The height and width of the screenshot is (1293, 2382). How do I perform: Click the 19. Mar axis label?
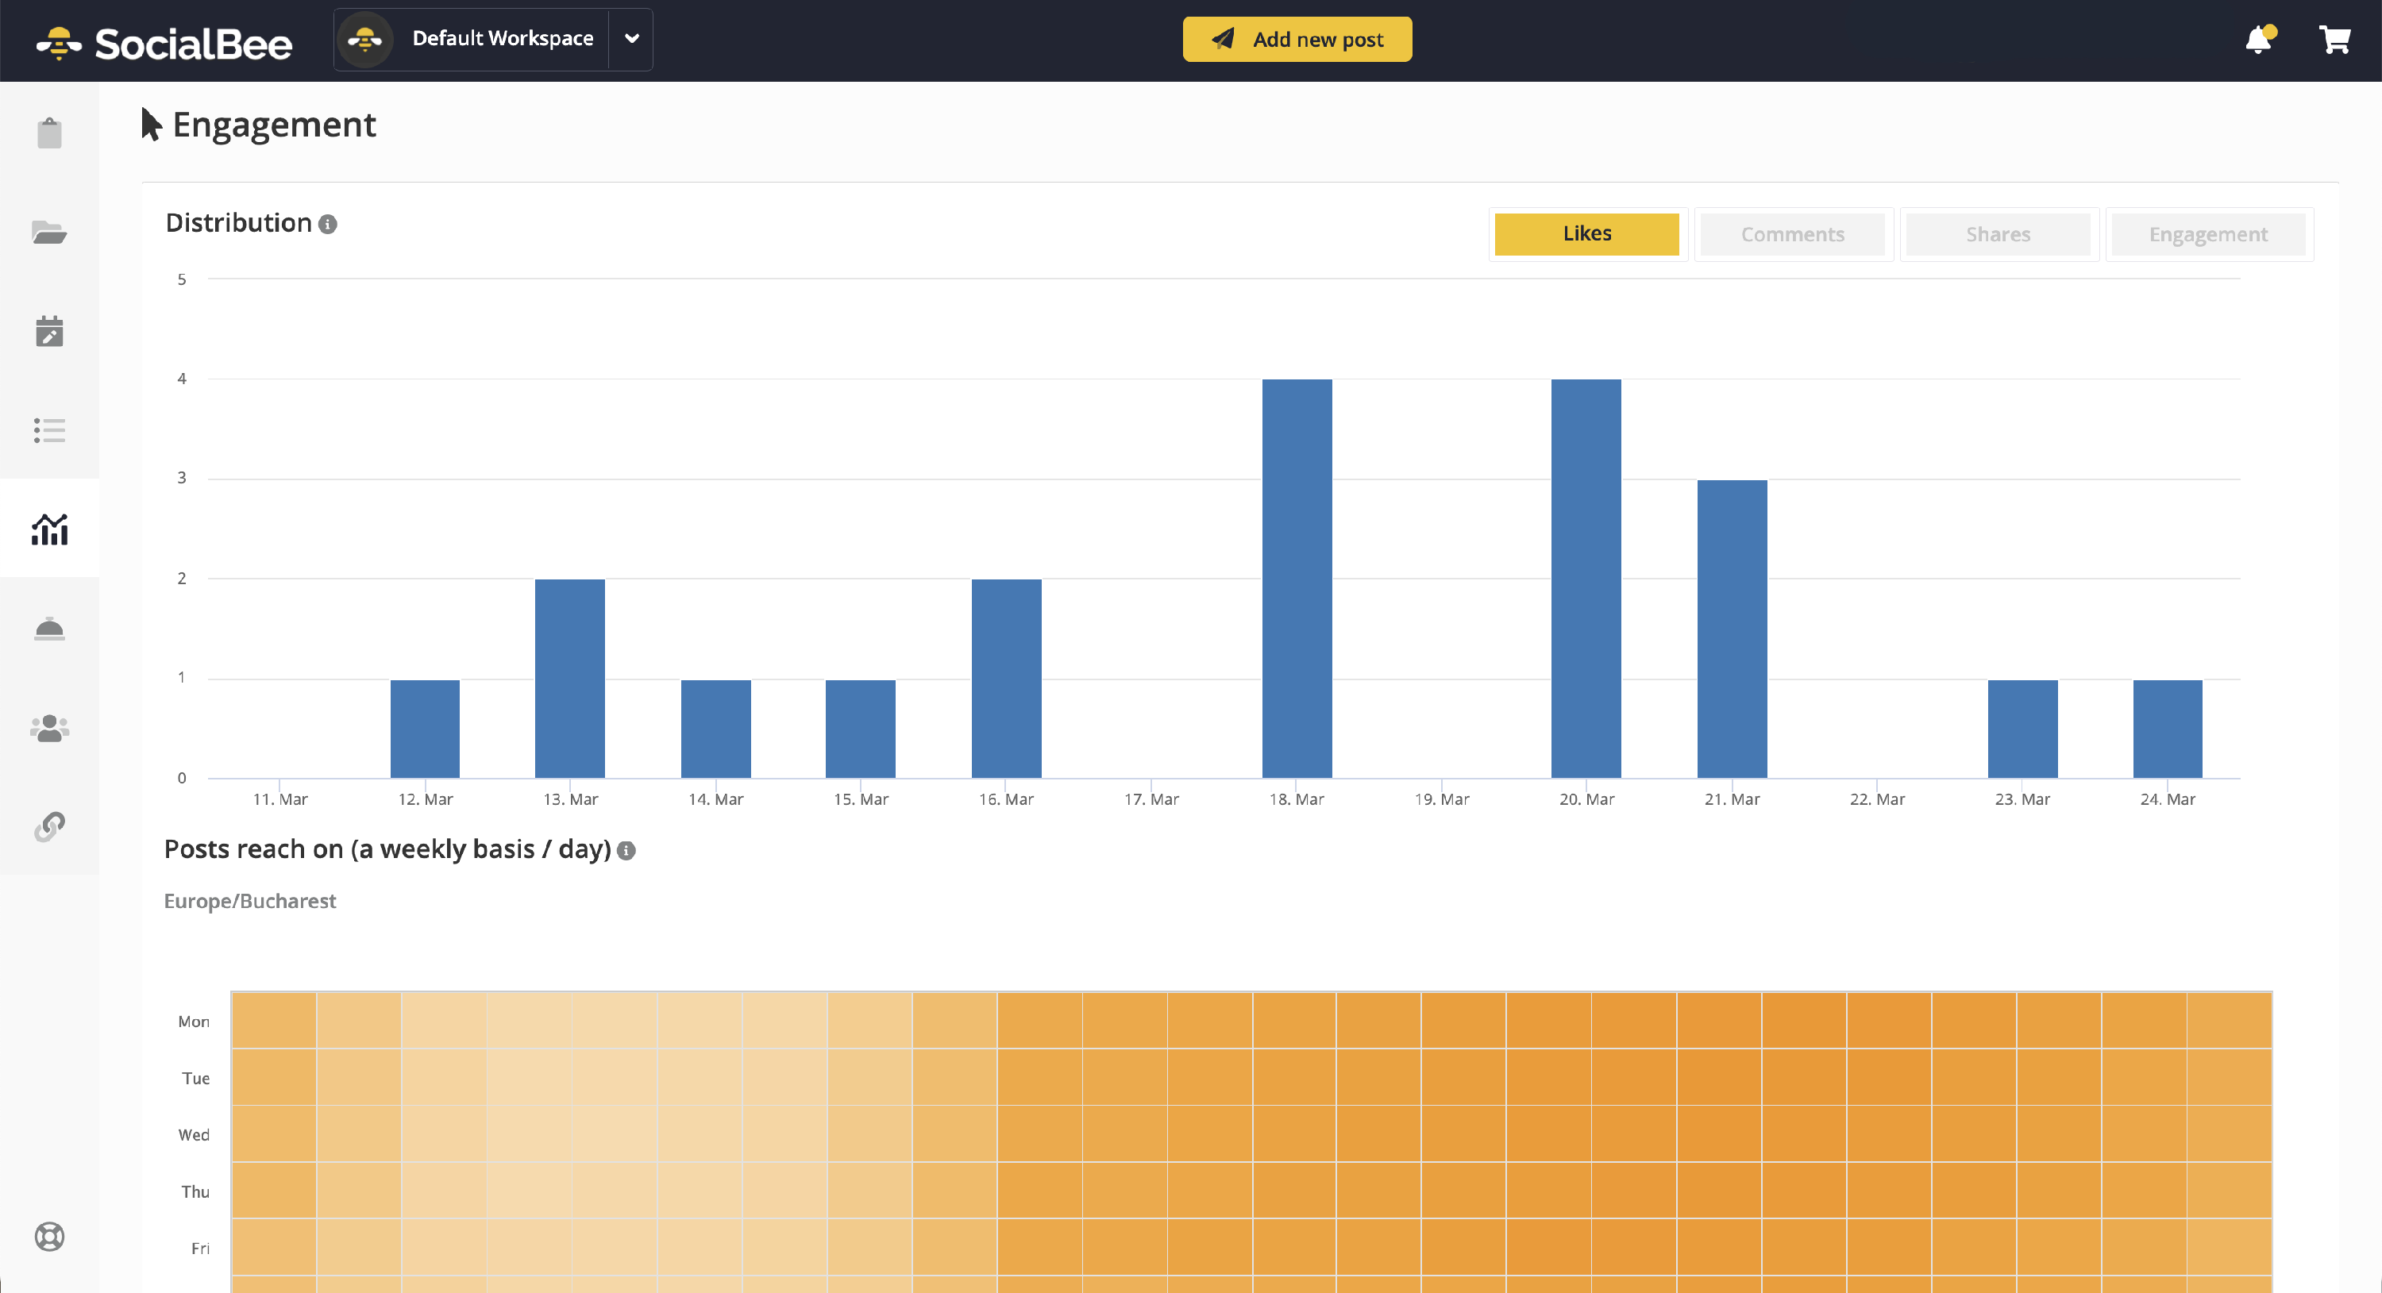point(1442,799)
